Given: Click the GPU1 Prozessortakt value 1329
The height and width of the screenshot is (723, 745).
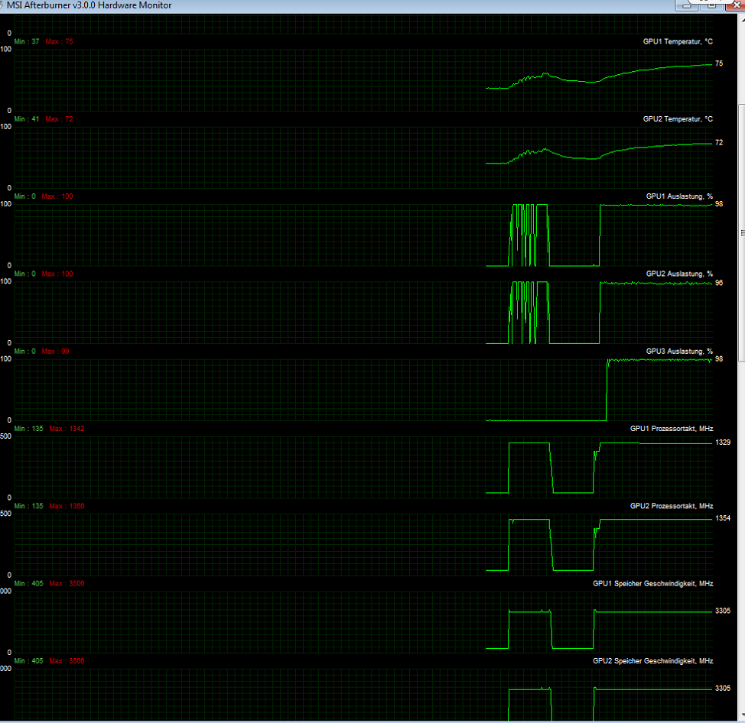Looking at the screenshot, I should point(723,443).
